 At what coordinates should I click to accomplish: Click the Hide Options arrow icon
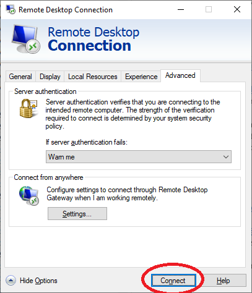click(11, 281)
